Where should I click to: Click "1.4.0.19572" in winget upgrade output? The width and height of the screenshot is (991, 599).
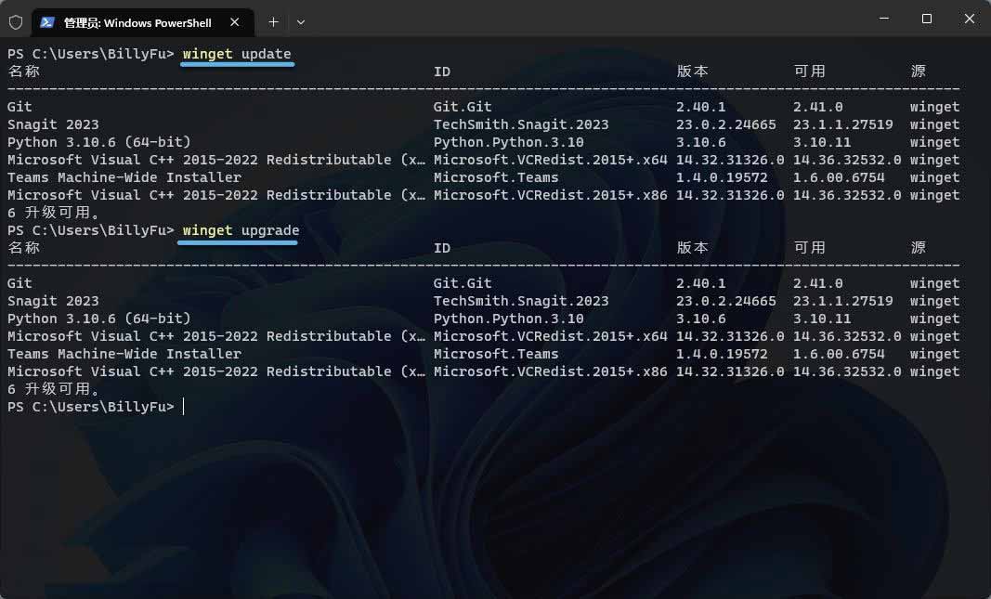[722, 354]
